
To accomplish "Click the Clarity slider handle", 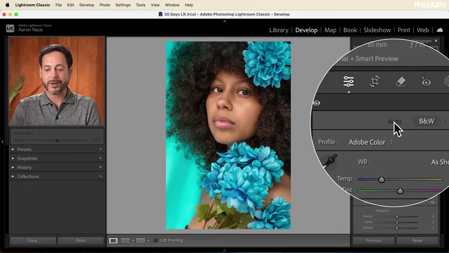I will click(397, 222).
